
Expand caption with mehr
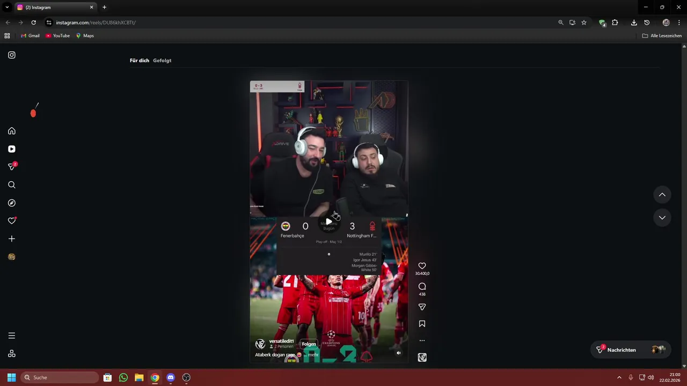click(x=313, y=355)
